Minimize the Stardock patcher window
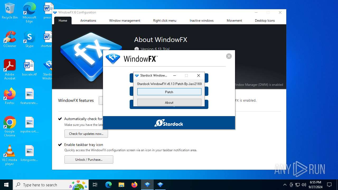 (174, 75)
